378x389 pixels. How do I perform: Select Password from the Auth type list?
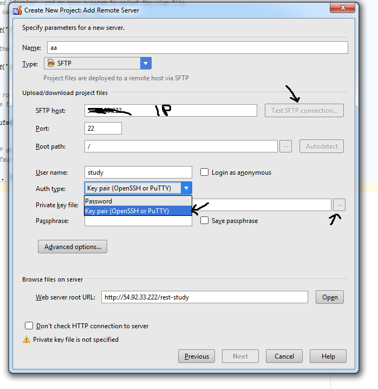pyautogui.click(x=138, y=201)
